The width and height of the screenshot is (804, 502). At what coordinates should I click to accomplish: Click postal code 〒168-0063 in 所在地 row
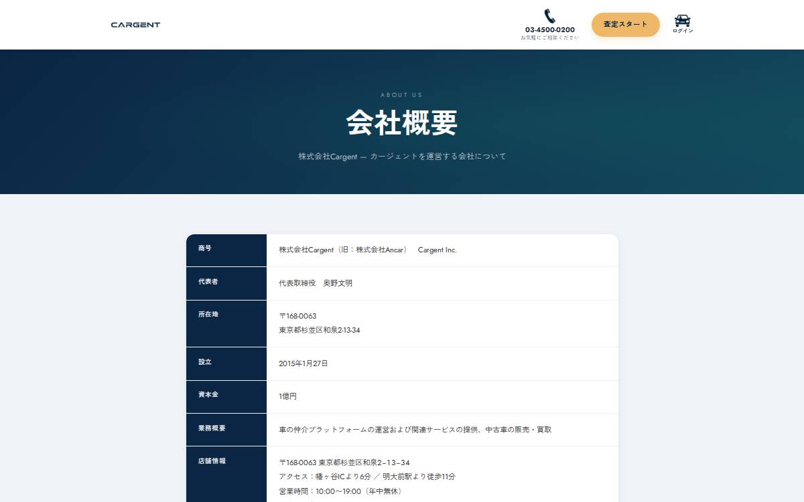pos(297,316)
